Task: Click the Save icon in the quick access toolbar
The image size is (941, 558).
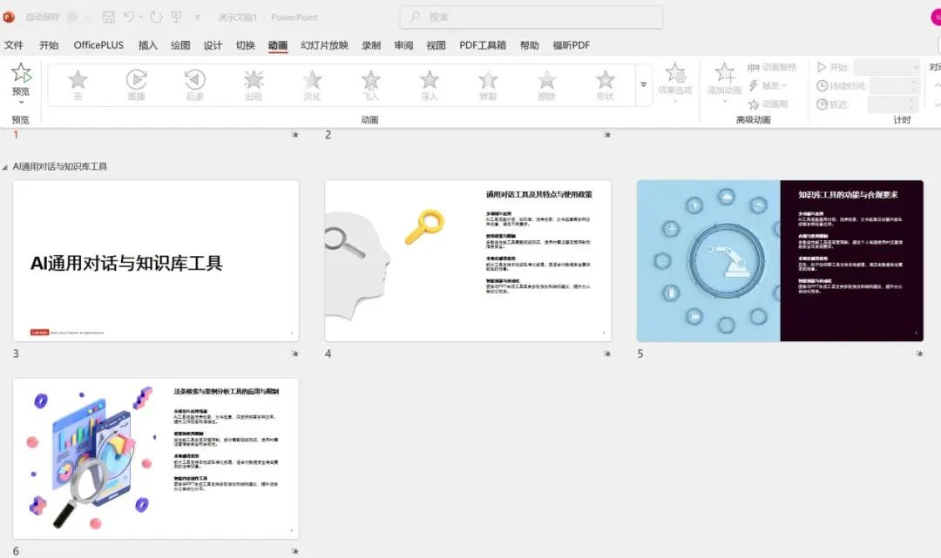Action: 109,17
